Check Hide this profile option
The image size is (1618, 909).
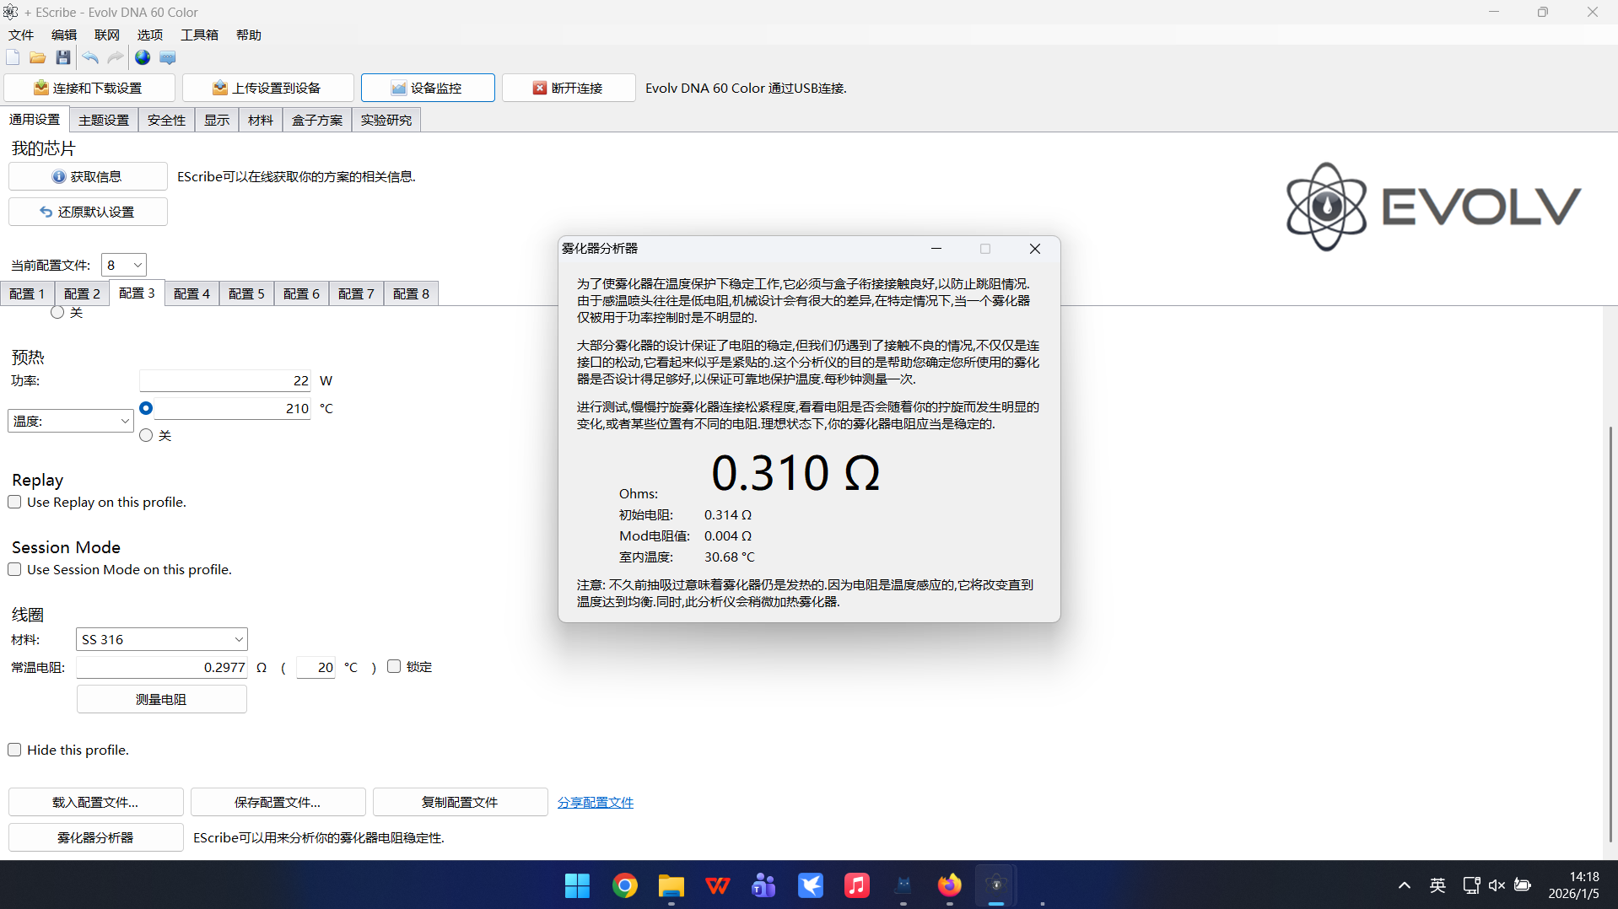coord(15,750)
